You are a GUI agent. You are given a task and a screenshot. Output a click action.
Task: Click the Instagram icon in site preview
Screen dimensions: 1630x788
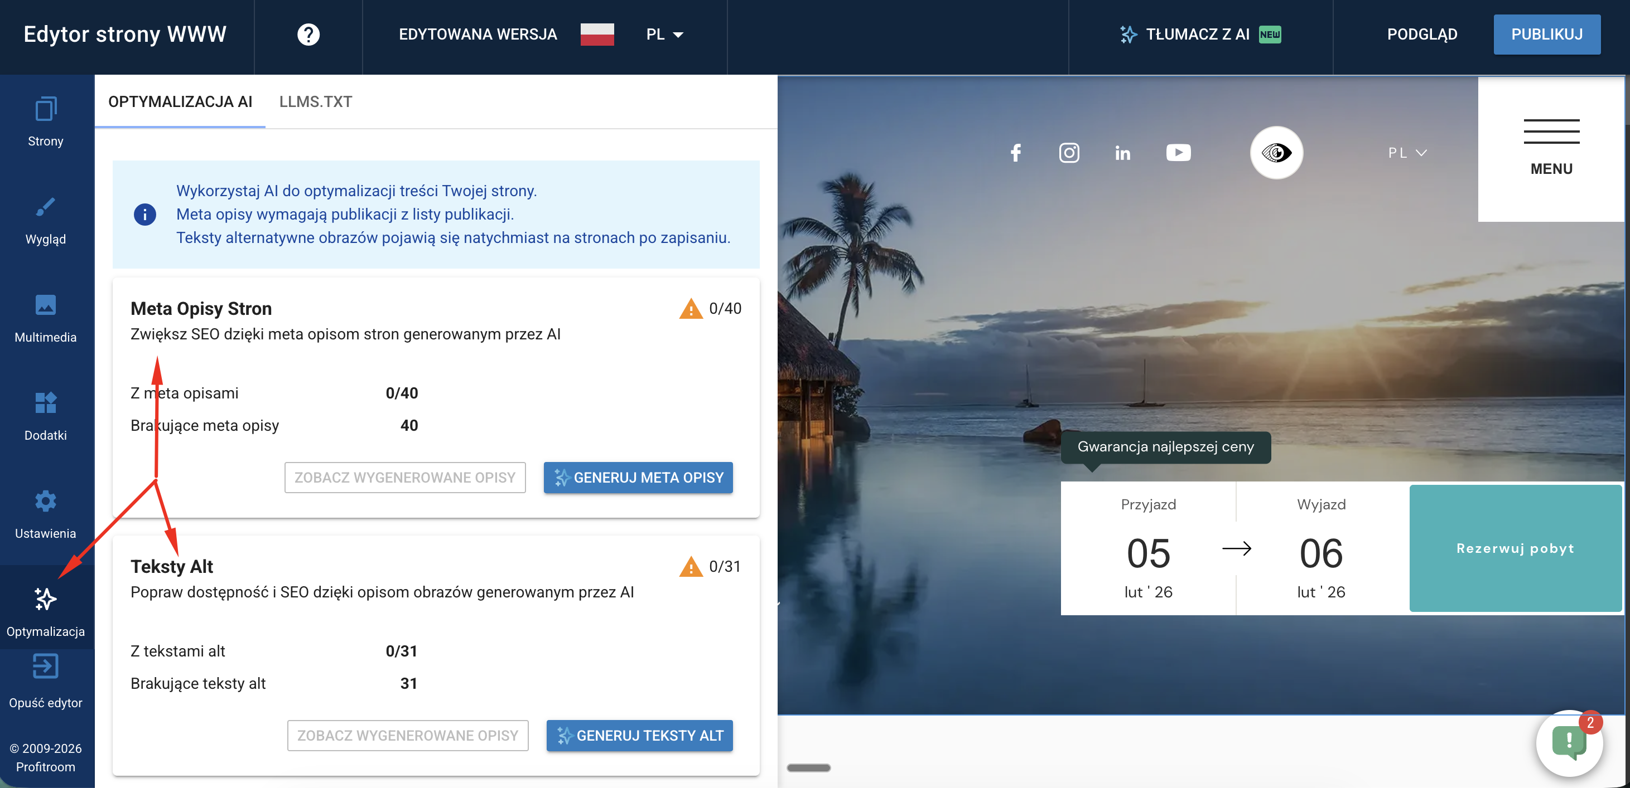(1069, 152)
